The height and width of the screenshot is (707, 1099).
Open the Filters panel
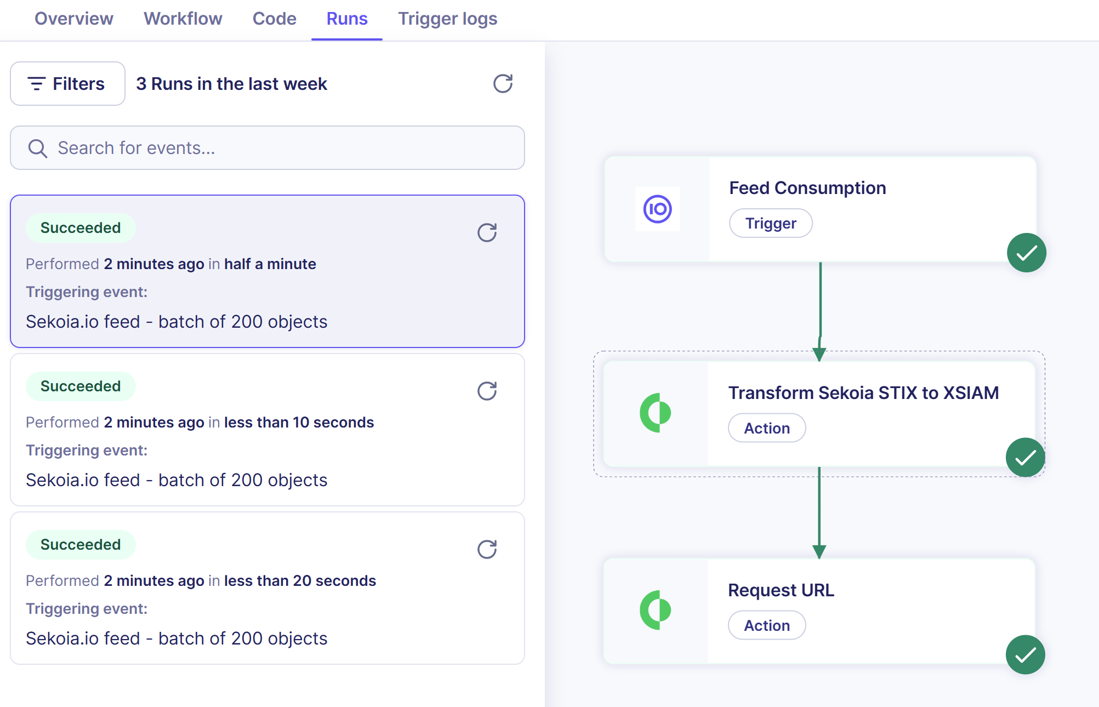coord(67,84)
